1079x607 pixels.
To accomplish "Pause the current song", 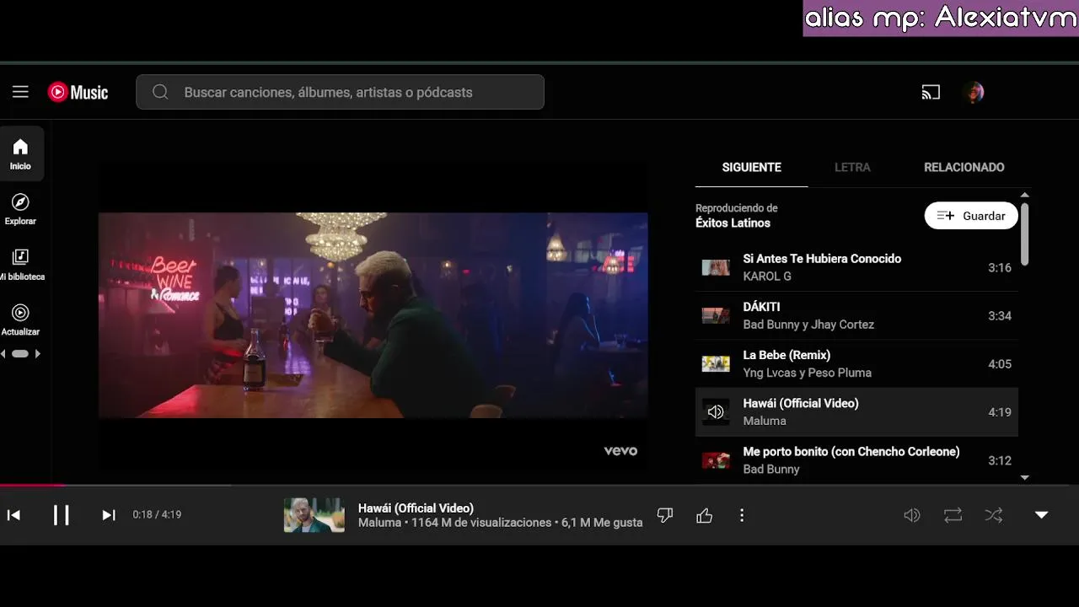I will click(x=61, y=515).
